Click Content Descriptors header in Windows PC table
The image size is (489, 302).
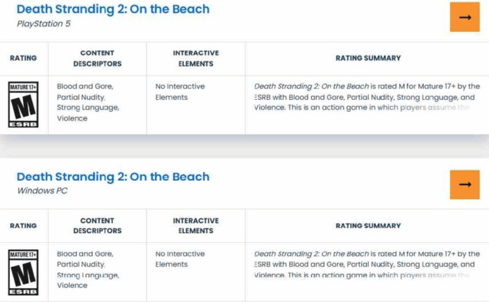[x=97, y=226]
